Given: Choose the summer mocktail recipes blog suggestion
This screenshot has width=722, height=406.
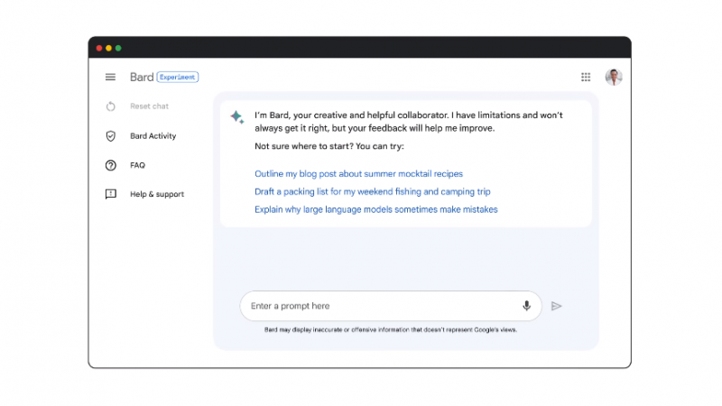Looking at the screenshot, I should [x=358, y=173].
